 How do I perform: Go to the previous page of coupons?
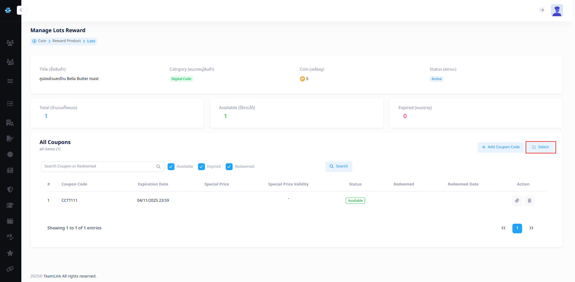point(503,228)
